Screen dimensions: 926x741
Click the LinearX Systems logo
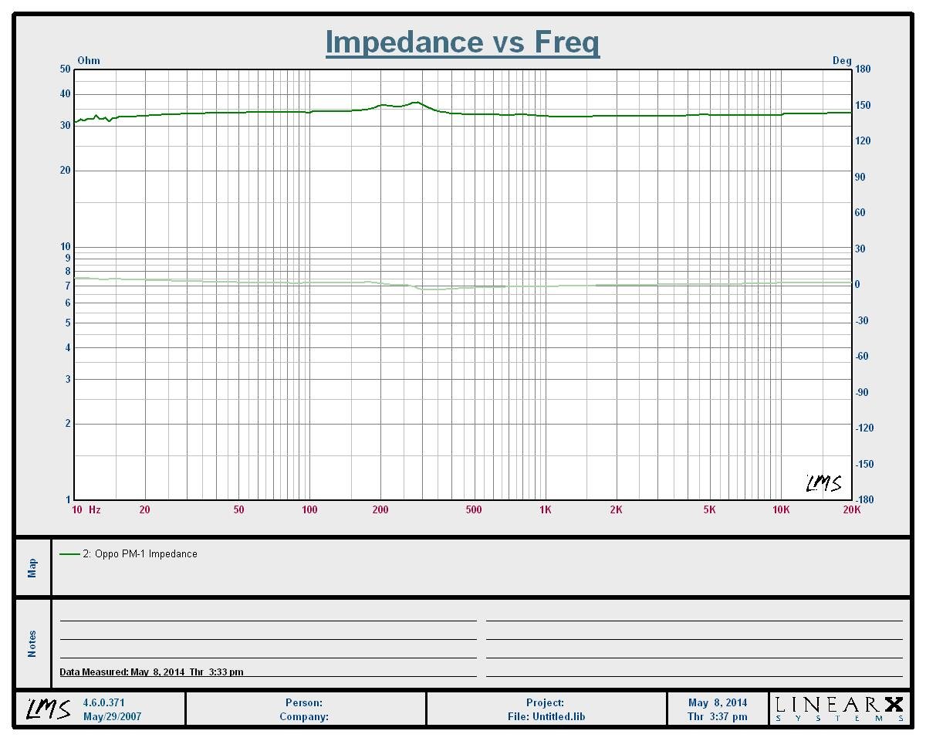(839, 709)
